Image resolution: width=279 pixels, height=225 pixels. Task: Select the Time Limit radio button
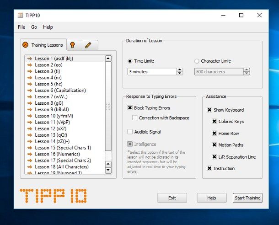pos(130,61)
